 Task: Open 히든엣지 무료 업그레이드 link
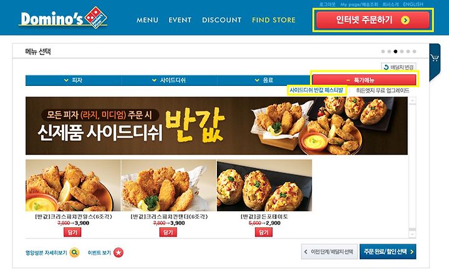(382, 91)
